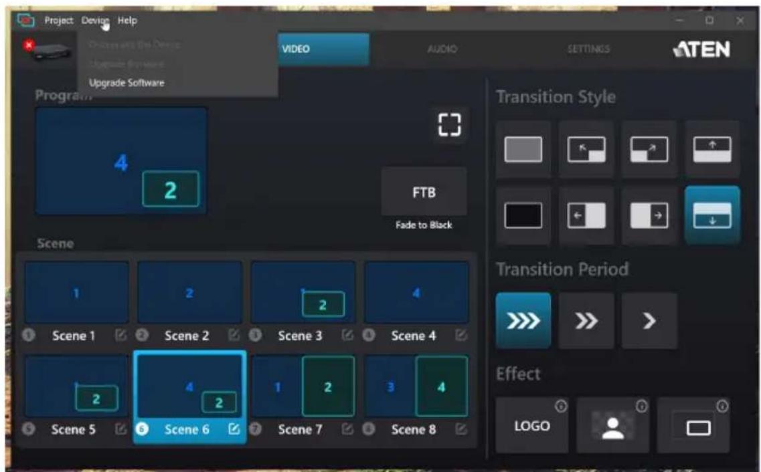Select the highlighted Scene 6 thumbnail
The height and width of the screenshot is (472, 761).
[x=190, y=386]
